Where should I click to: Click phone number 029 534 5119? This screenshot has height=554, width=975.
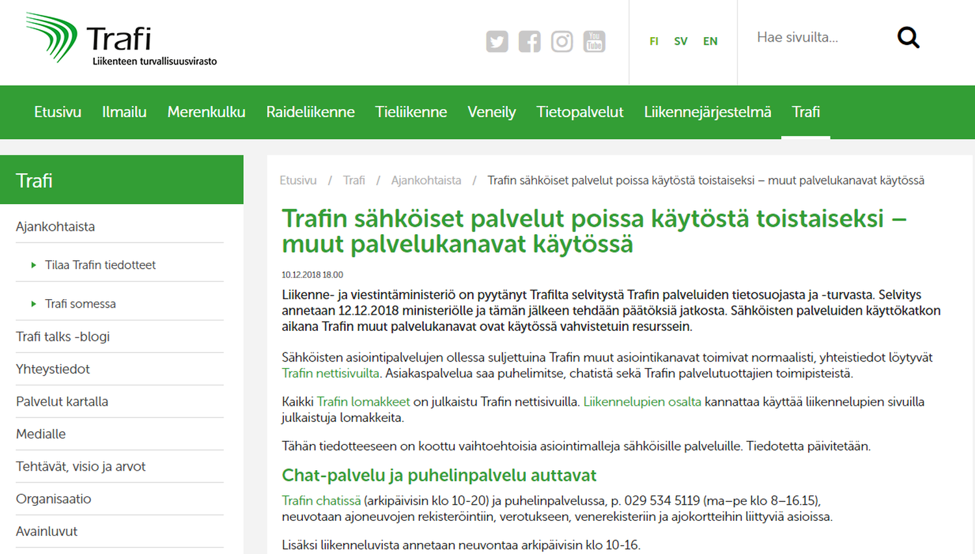click(662, 501)
